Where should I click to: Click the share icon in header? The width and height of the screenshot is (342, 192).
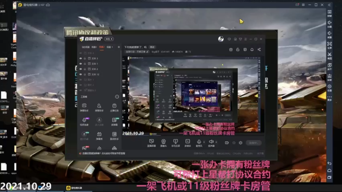[259, 49]
